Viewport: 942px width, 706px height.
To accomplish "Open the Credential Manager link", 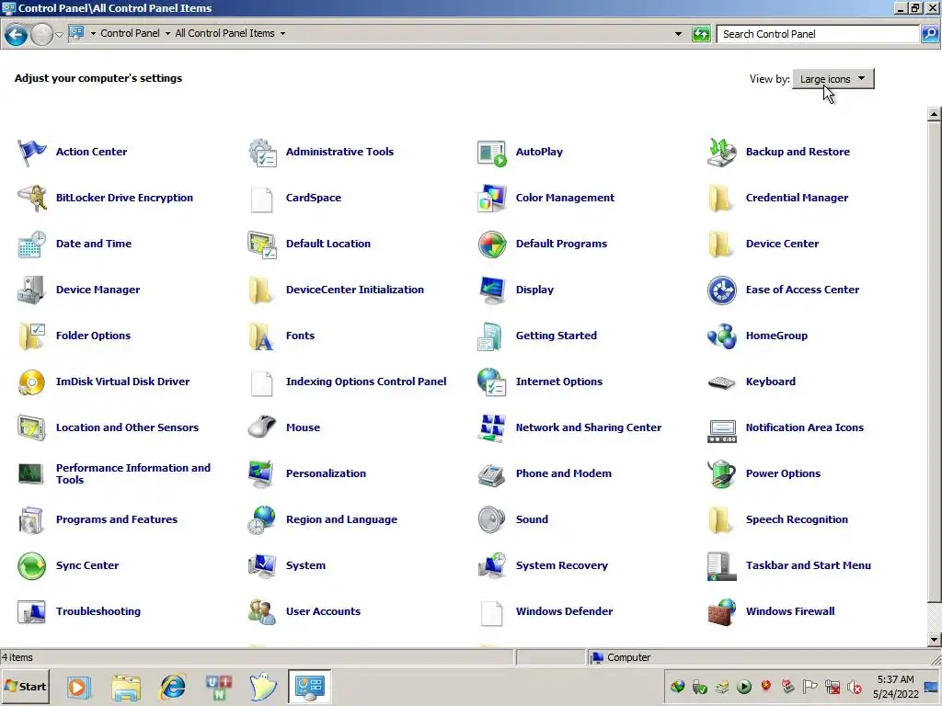I will point(797,198).
